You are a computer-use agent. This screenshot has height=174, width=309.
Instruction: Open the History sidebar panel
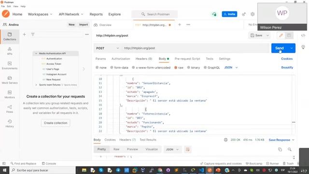(10, 124)
